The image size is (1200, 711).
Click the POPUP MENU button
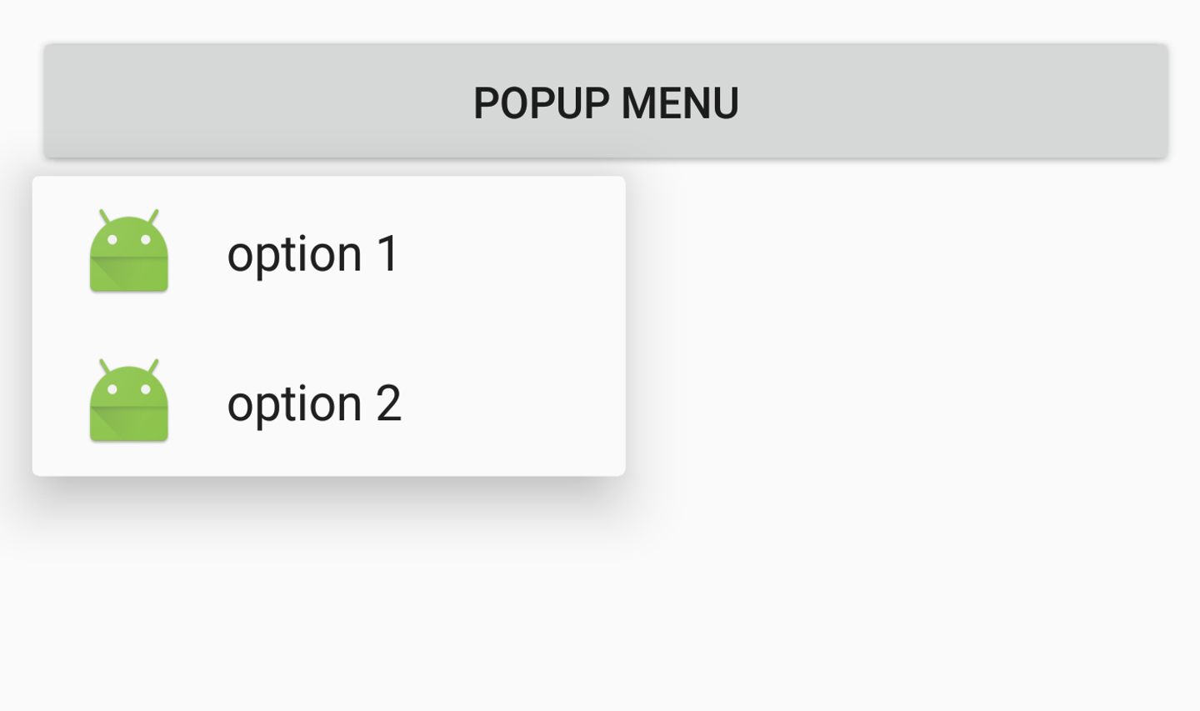coord(606,102)
